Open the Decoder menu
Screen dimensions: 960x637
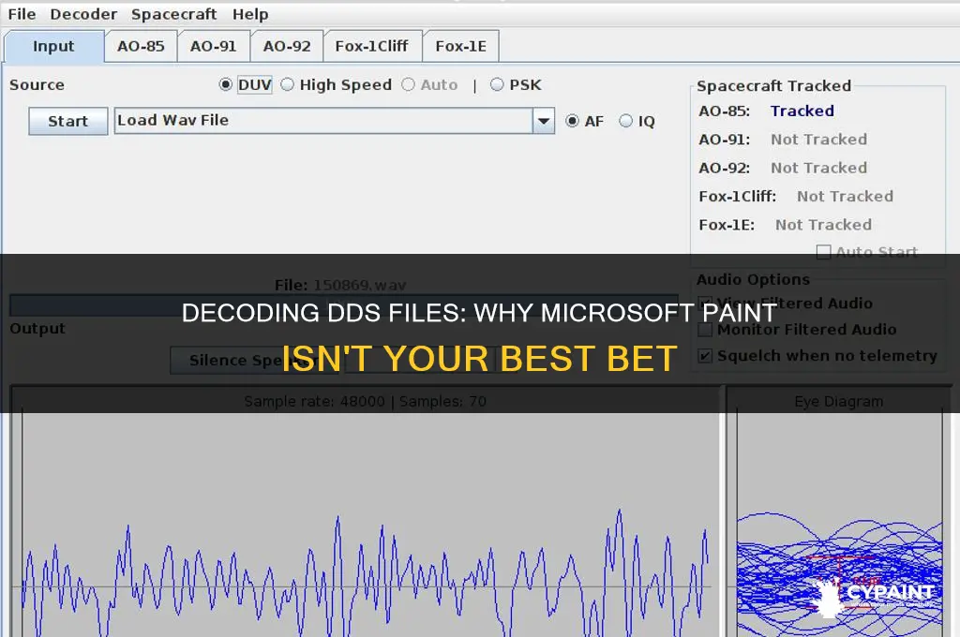(83, 13)
